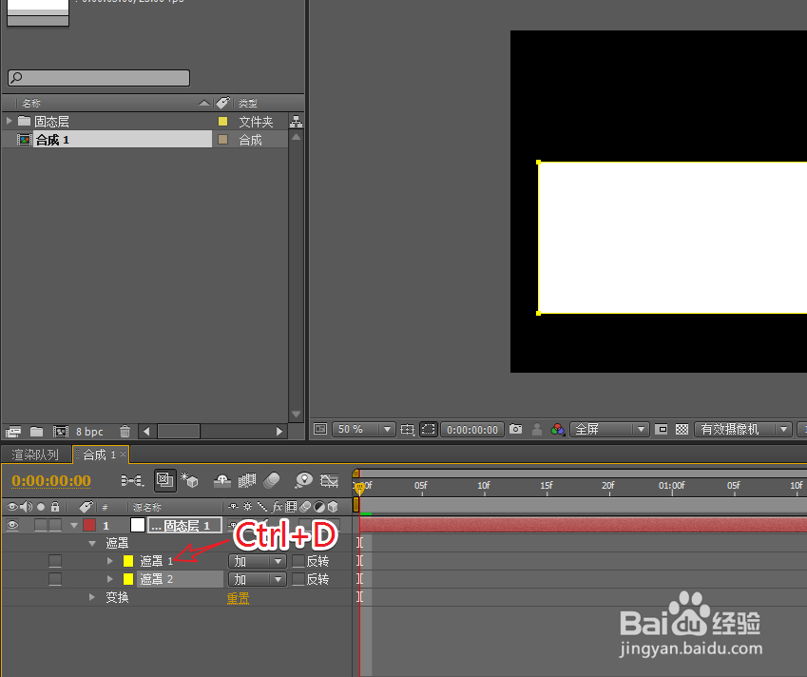Screen dimensions: 807x677
Task: Click the viewer timecode 0:00:00:00 button
Action: click(472, 430)
